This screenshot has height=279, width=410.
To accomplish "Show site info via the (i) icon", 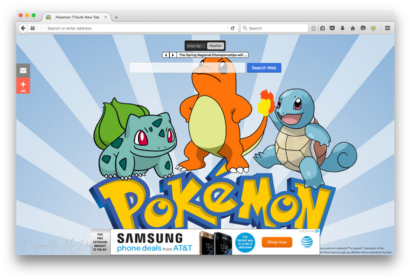I will (41, 28).
